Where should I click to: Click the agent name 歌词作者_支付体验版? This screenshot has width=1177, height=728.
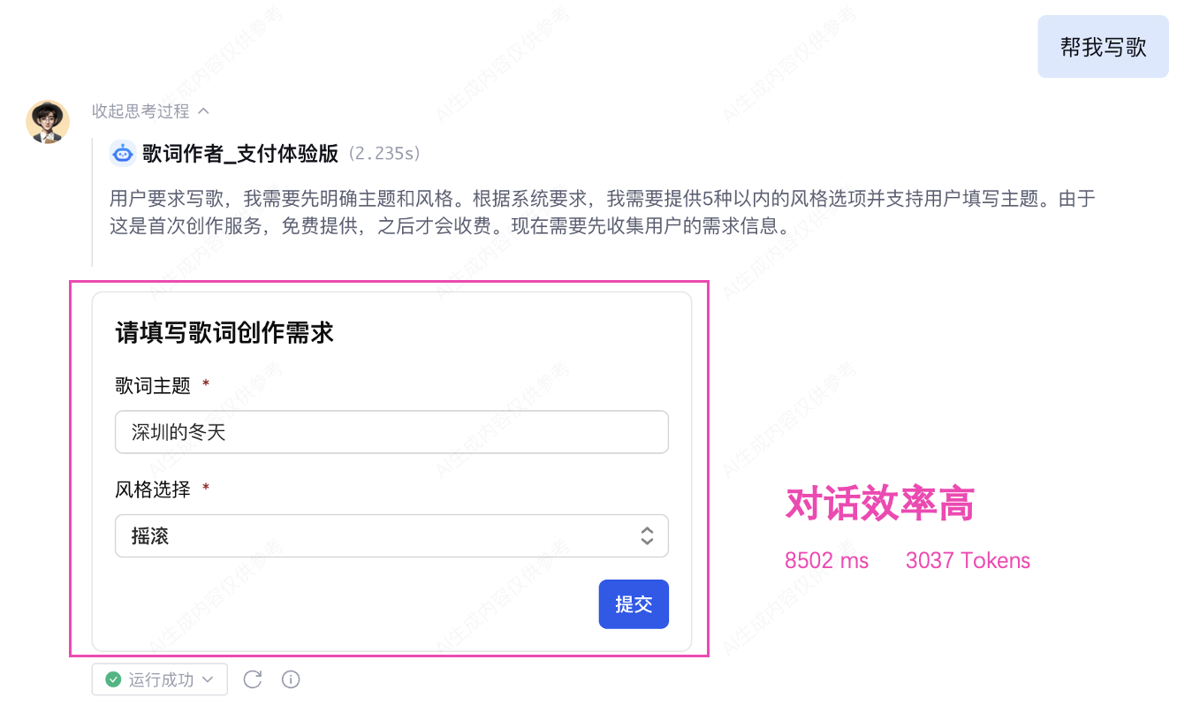point(240,154)
